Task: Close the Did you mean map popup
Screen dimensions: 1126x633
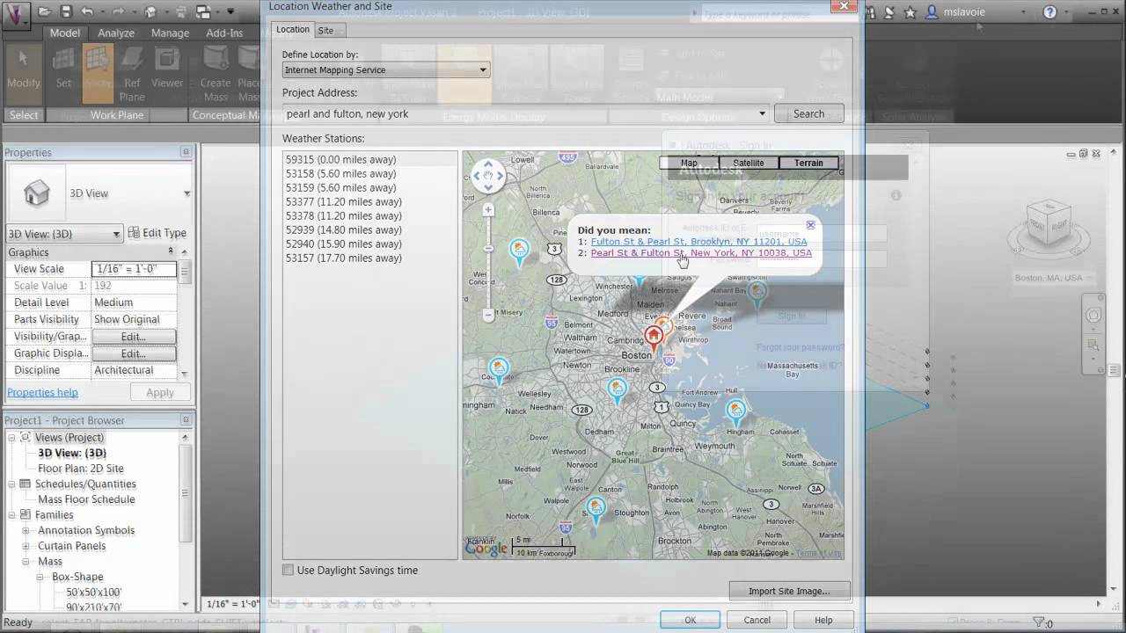Action: click(810, 225)
